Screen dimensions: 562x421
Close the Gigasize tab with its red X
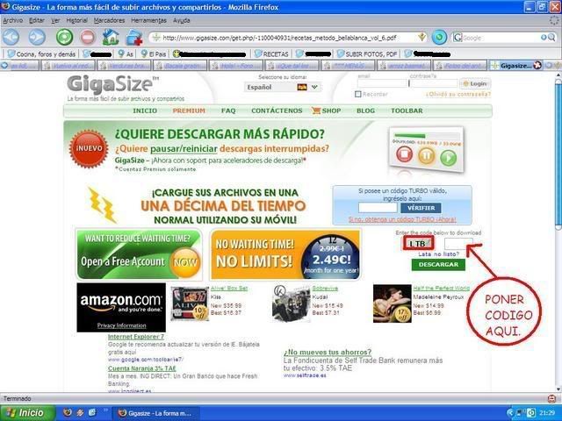537,66
